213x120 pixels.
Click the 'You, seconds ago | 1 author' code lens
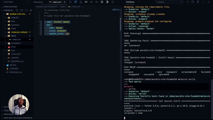coord(57,10)
